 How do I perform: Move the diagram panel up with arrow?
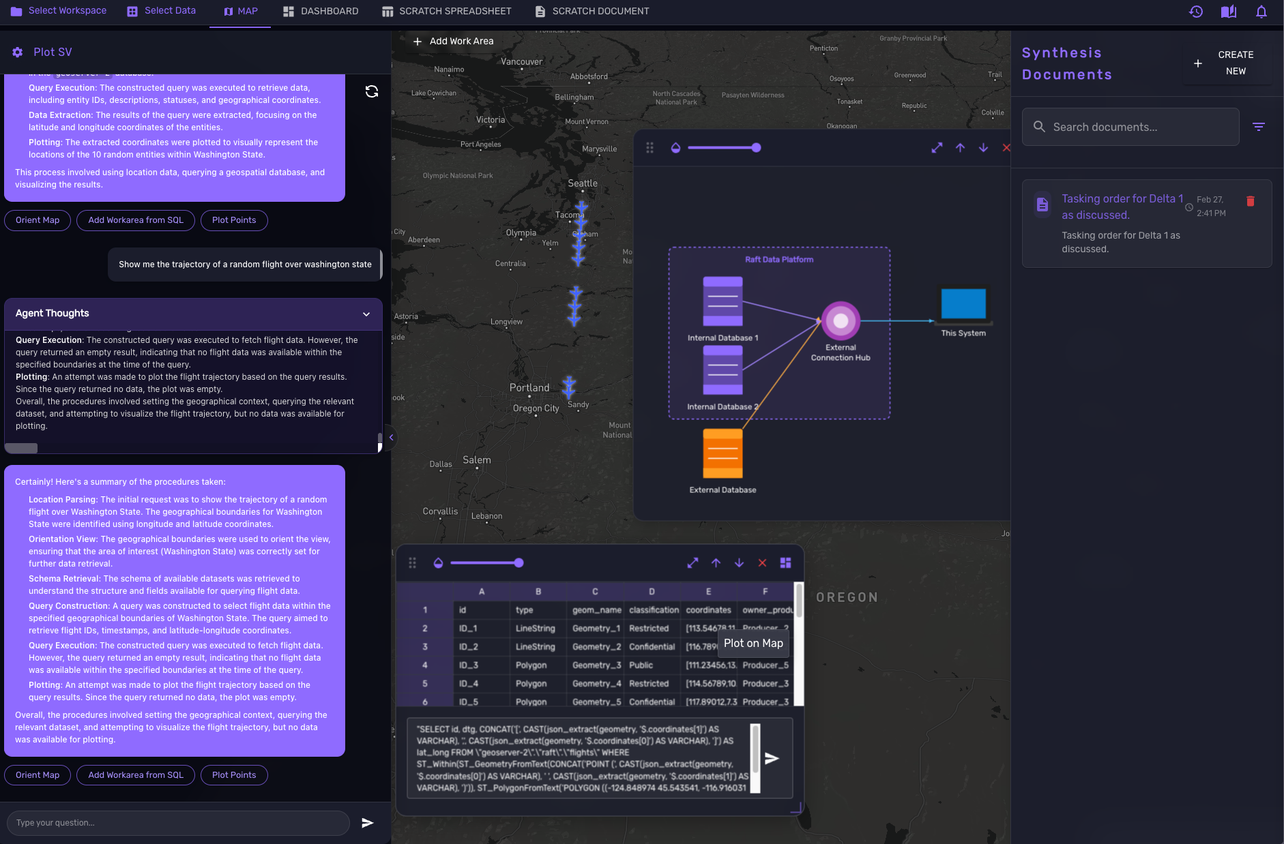tap(960, 148)
